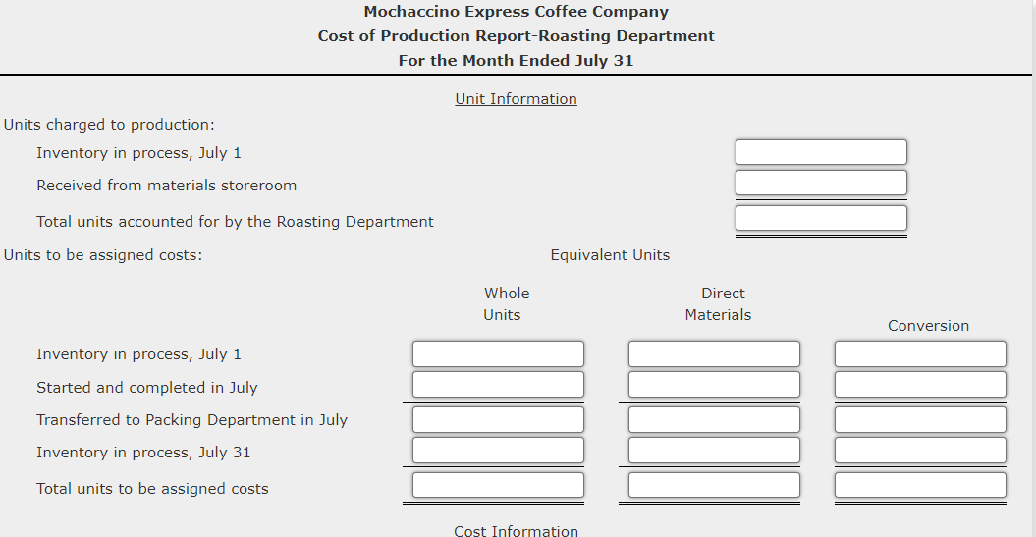Click the Received from materials storeroom label
Image resolution: width=1036 pixels, height=537 pixels.
167,186
